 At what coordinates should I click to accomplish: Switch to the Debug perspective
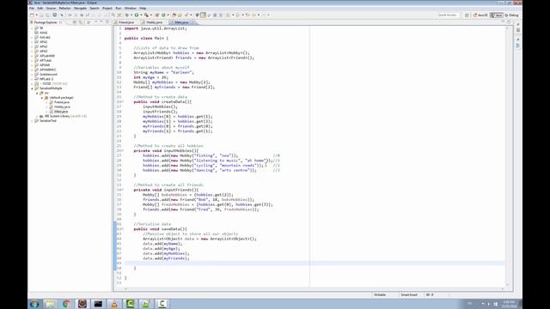pyautogui.click(x=511, y=15)
